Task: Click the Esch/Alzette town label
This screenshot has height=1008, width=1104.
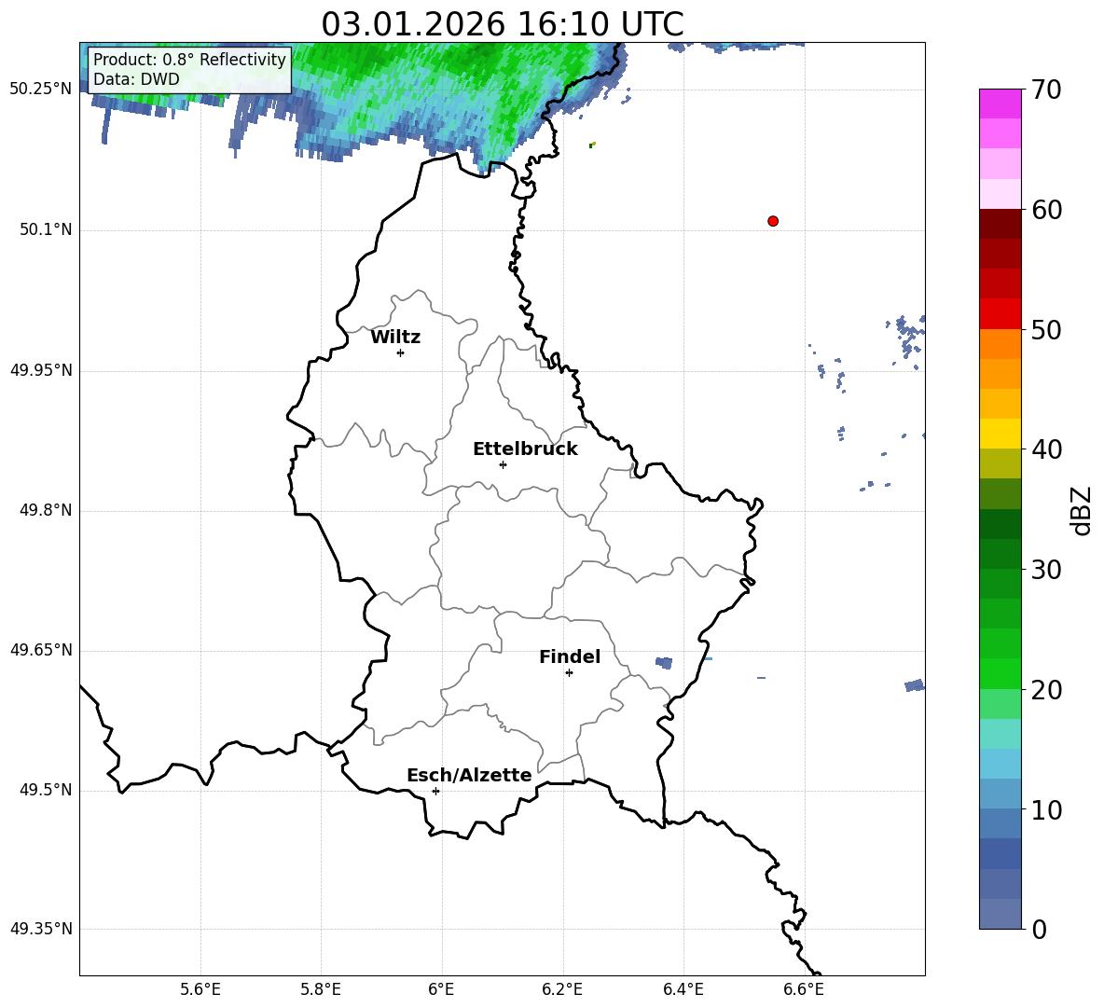Action: (469, 776)
